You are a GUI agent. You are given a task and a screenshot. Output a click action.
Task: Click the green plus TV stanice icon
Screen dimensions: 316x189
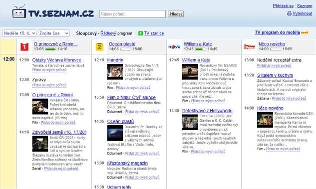click(140, 33)
